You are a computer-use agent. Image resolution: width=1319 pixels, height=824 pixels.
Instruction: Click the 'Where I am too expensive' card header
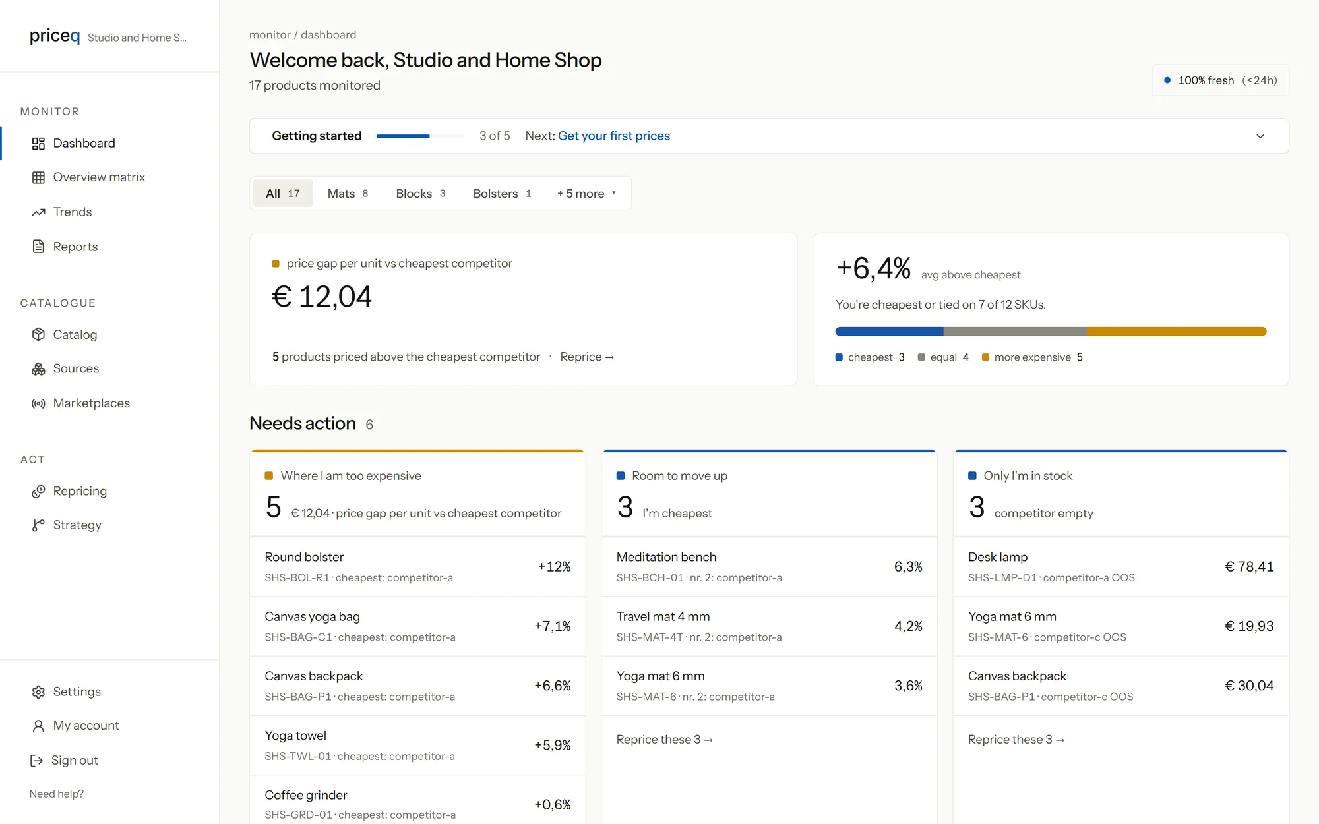click(417, 494)
